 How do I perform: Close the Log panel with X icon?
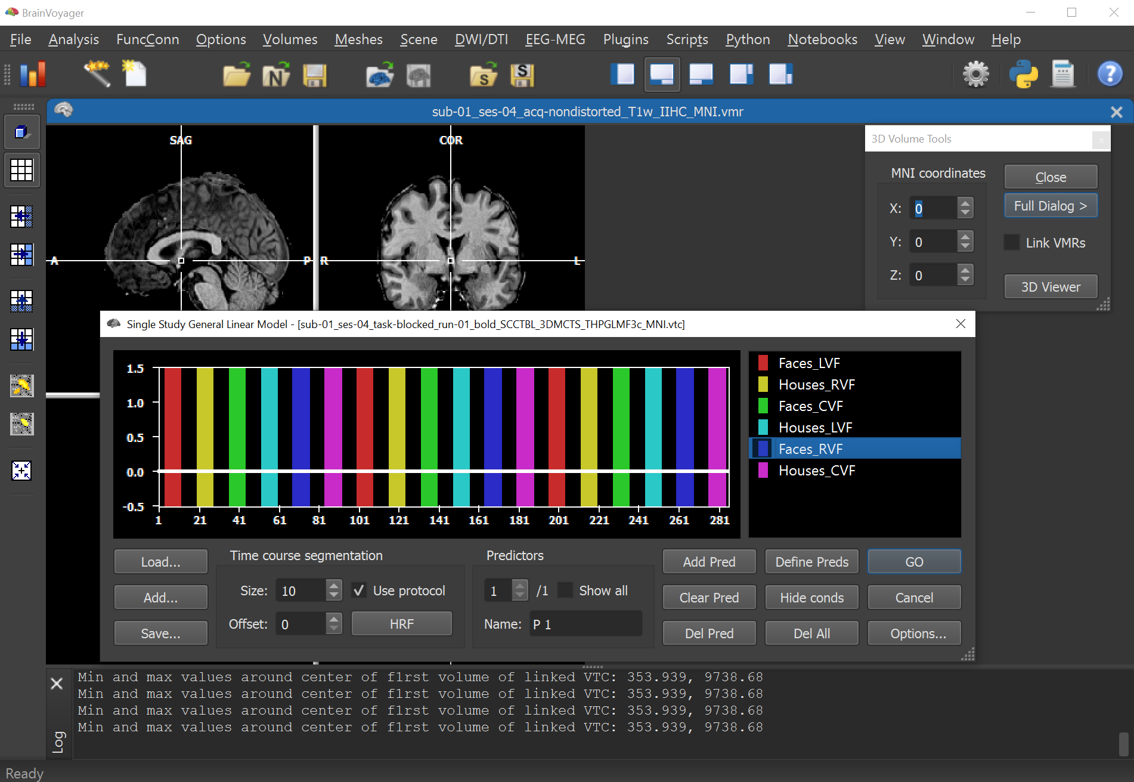[57, 684]
